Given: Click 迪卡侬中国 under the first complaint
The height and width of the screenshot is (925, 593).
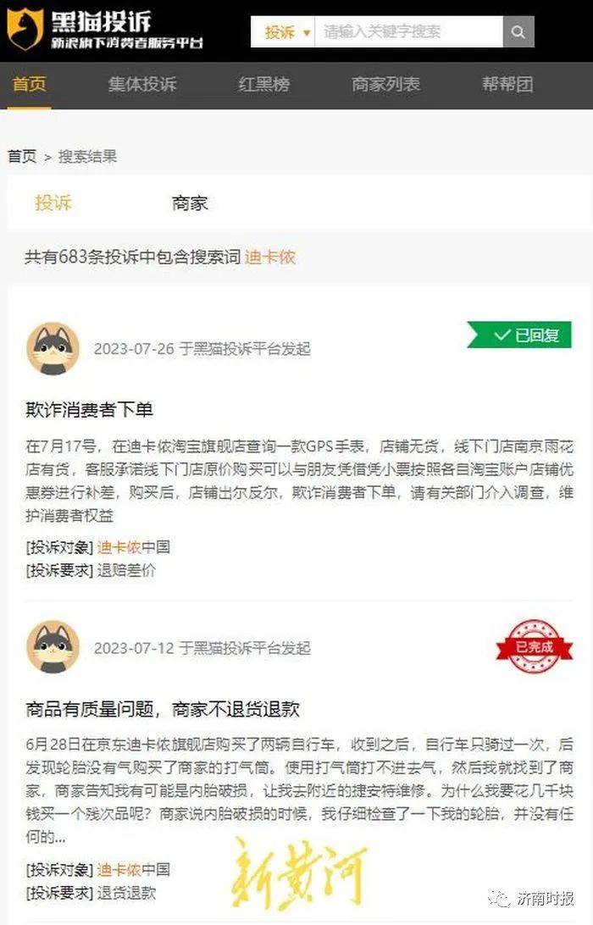Looking at the screenshot, I should 133,547.
